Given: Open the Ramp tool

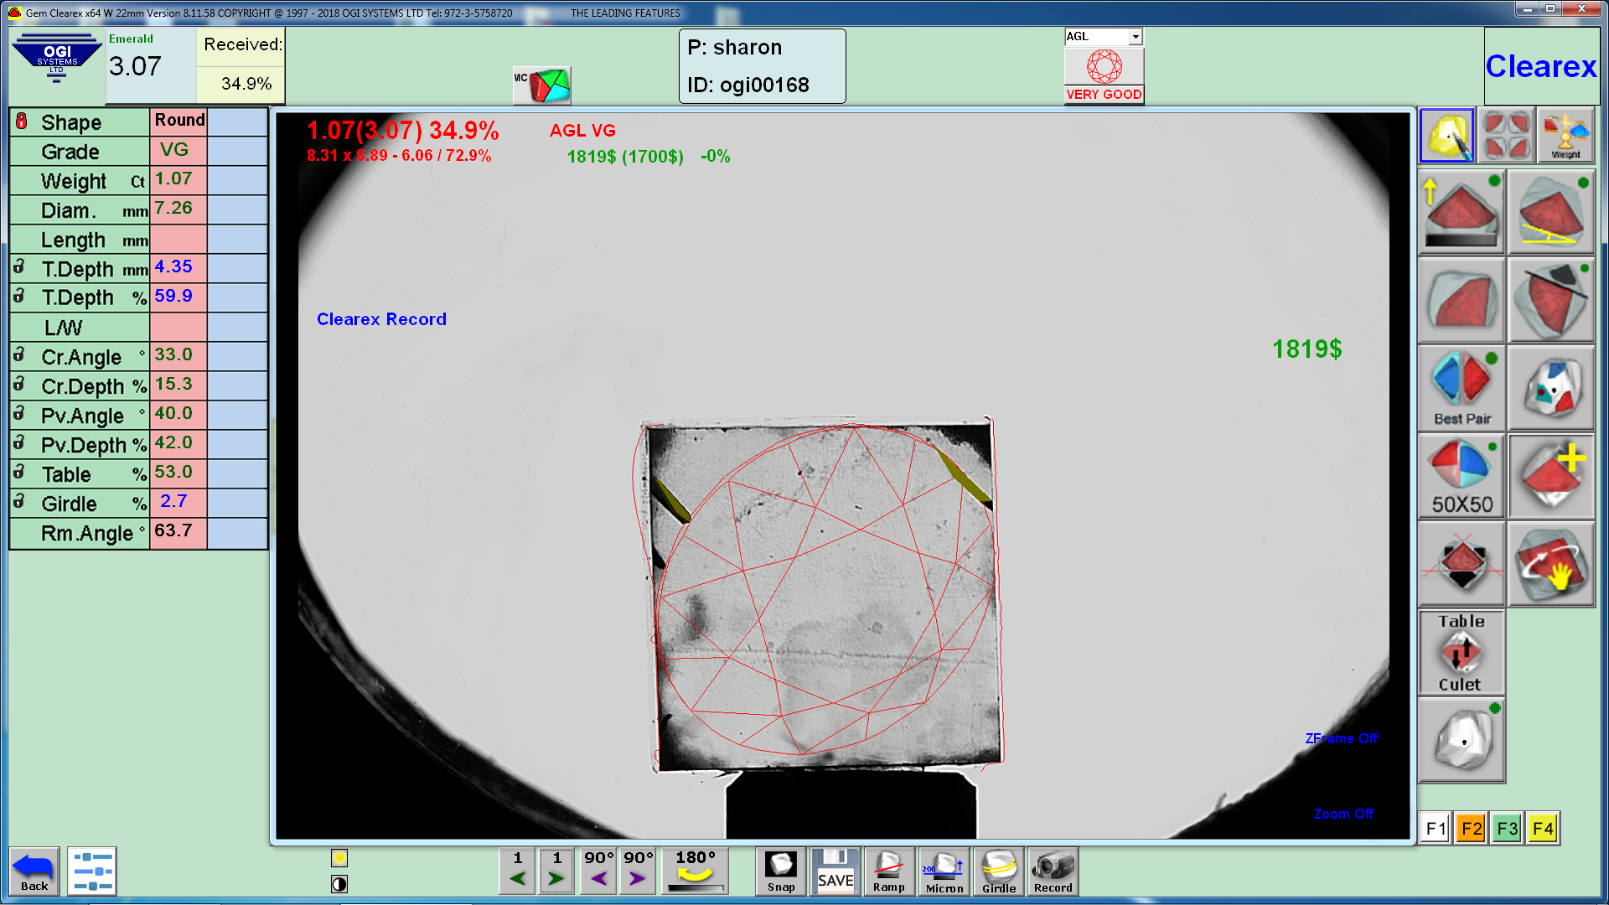Looking at the screenshot, I should click(888, 871).
